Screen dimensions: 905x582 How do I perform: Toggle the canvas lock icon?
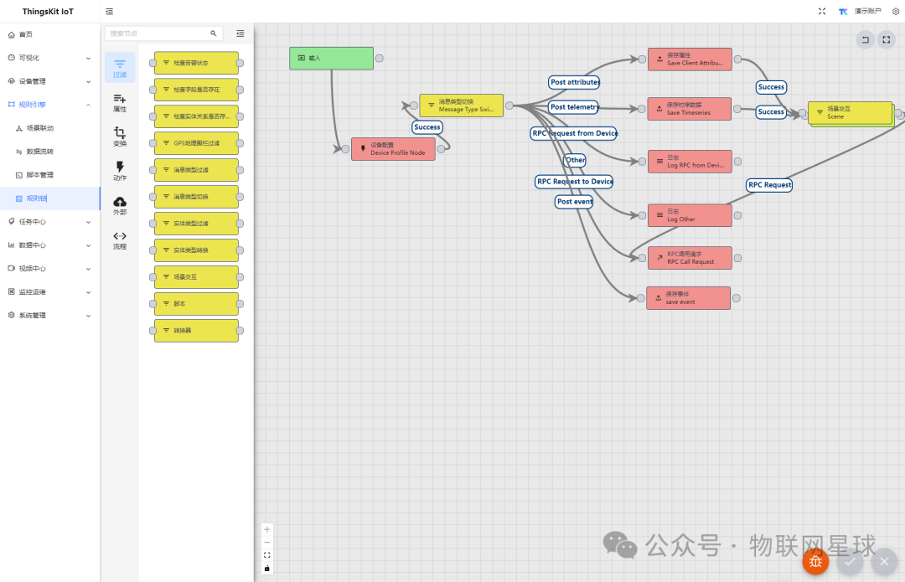267,569
